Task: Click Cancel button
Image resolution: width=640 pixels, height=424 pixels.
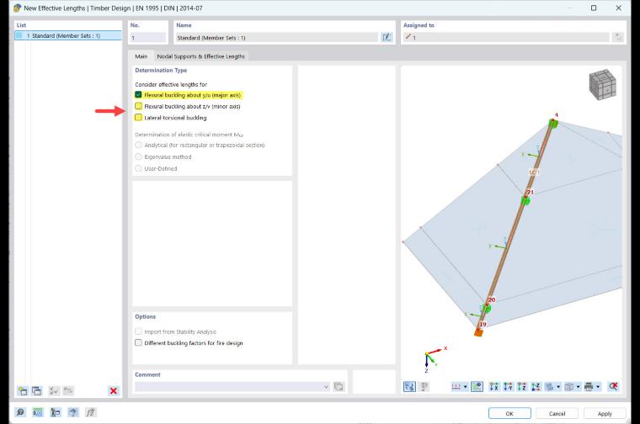Action: coord(557,413)
